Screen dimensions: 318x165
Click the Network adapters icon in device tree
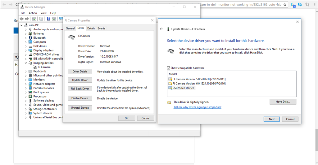[x=30, y=84]
